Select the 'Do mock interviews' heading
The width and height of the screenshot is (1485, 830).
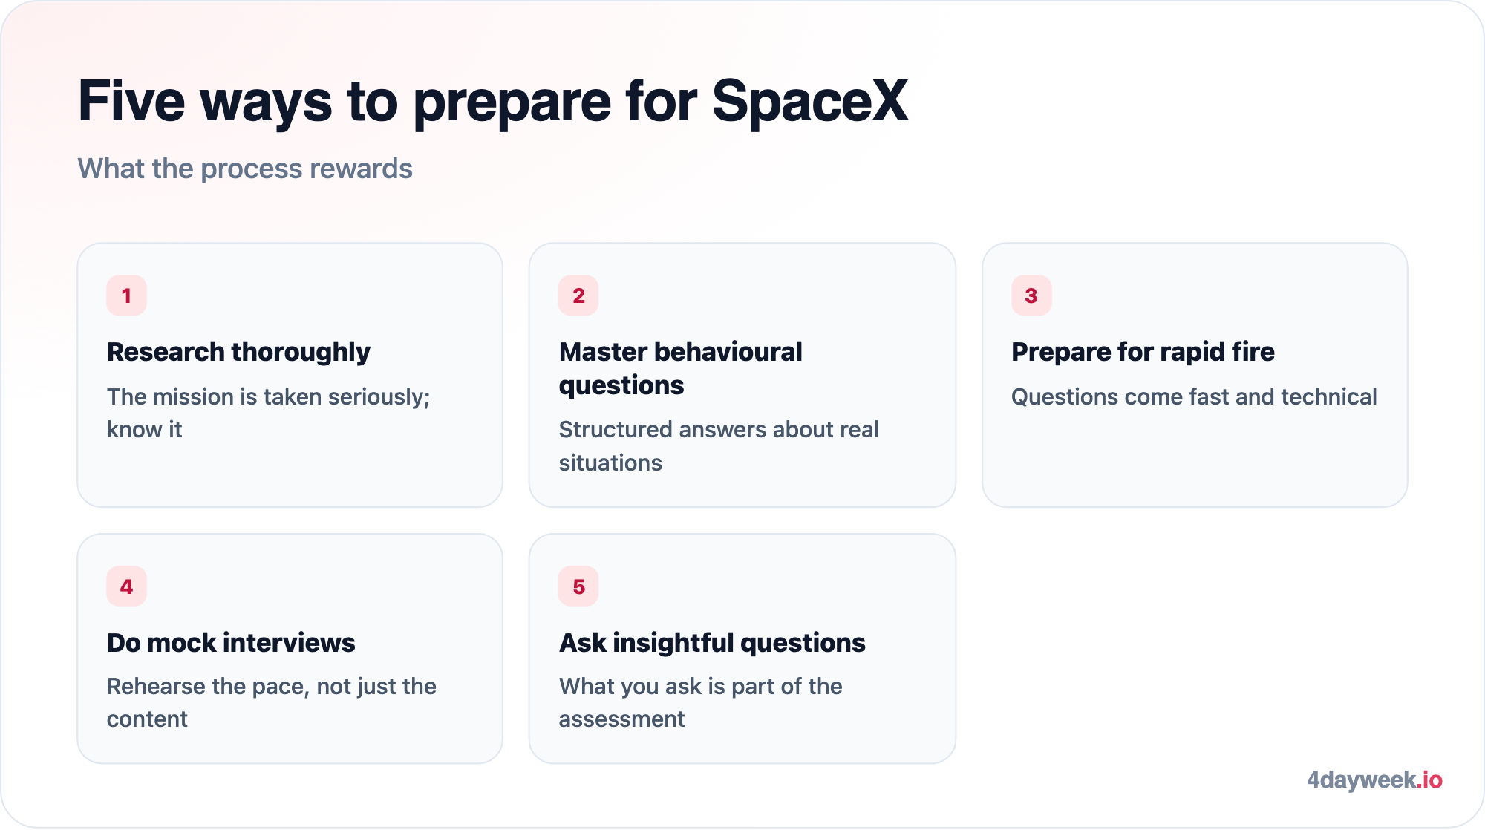click(x=231, y=643)
